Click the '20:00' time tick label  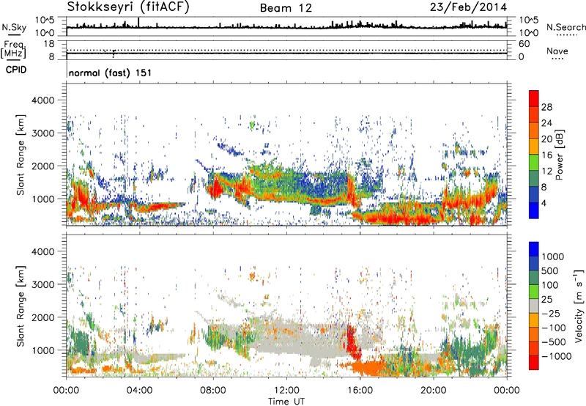pos(433,391)
